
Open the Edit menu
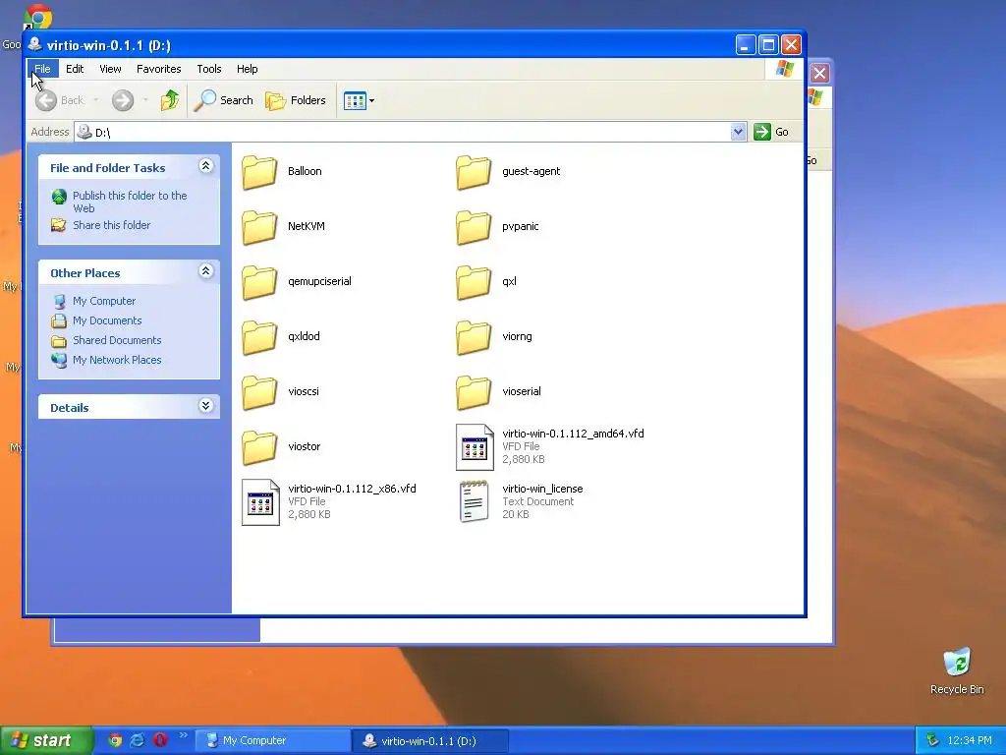(x=75, y=69)
